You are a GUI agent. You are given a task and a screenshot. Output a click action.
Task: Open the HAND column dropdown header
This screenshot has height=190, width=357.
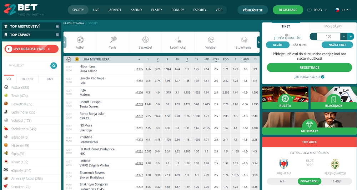click(x=245, y=60)
